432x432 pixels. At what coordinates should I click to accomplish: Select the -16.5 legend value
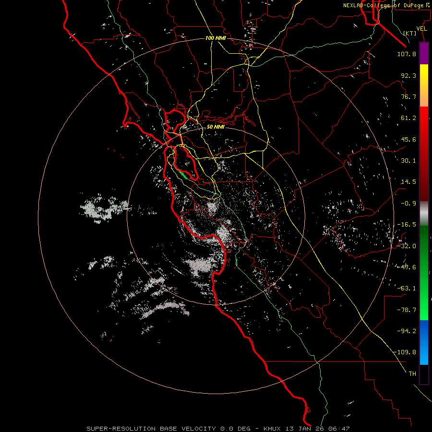click(x=407, y=225)
